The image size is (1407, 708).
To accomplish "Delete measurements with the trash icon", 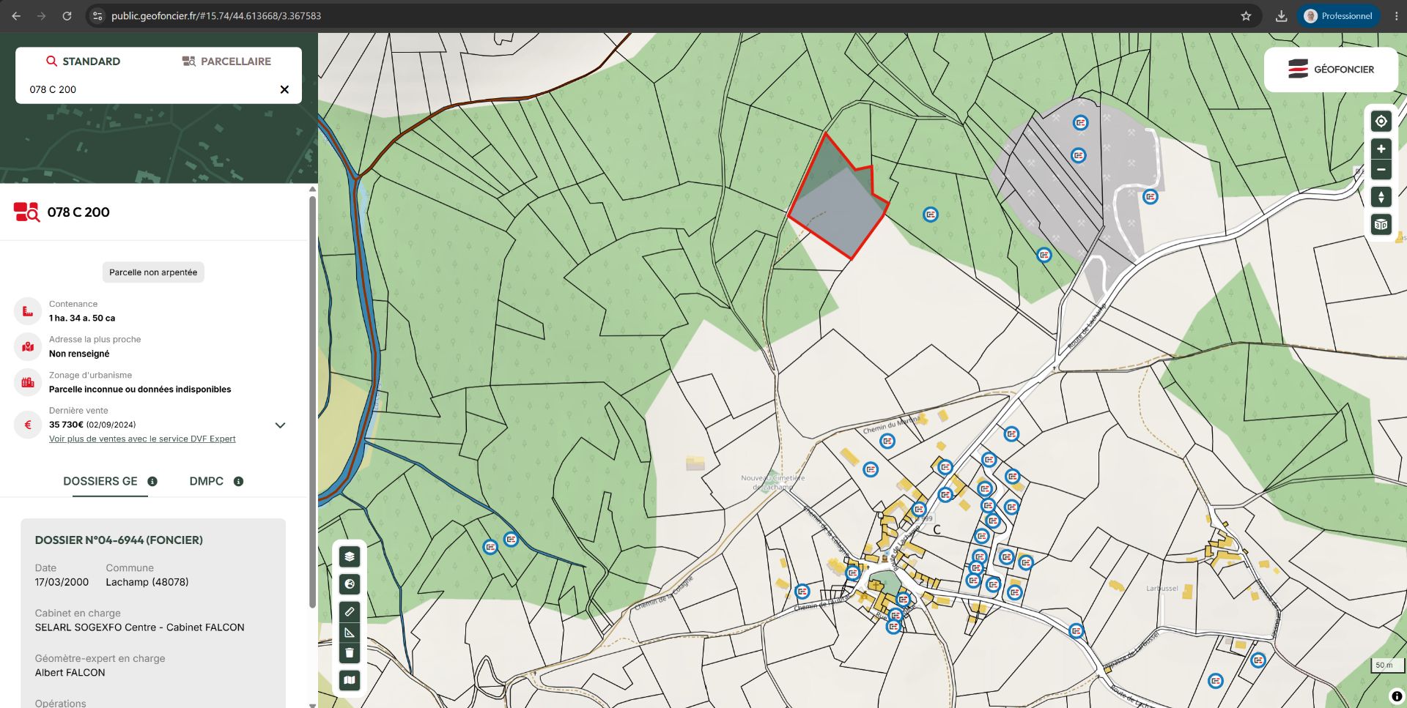I will [x=350, y=652].
